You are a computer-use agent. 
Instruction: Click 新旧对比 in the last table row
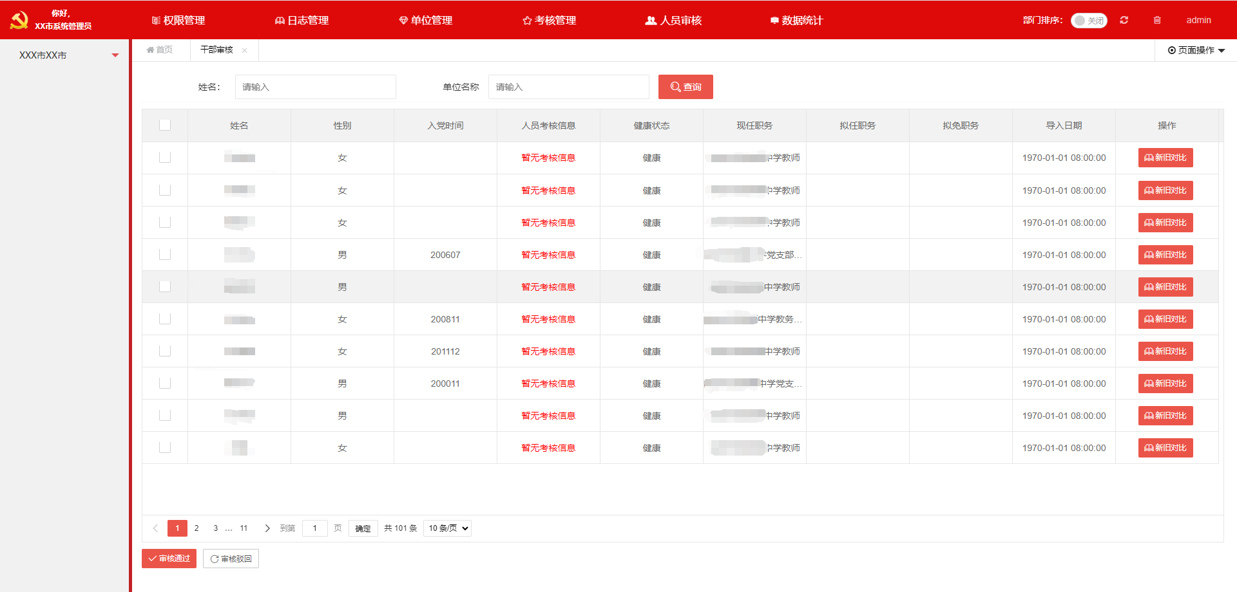1165,448
